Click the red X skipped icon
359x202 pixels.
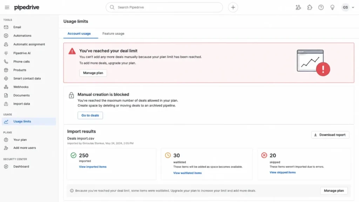[x=264, y=155]
